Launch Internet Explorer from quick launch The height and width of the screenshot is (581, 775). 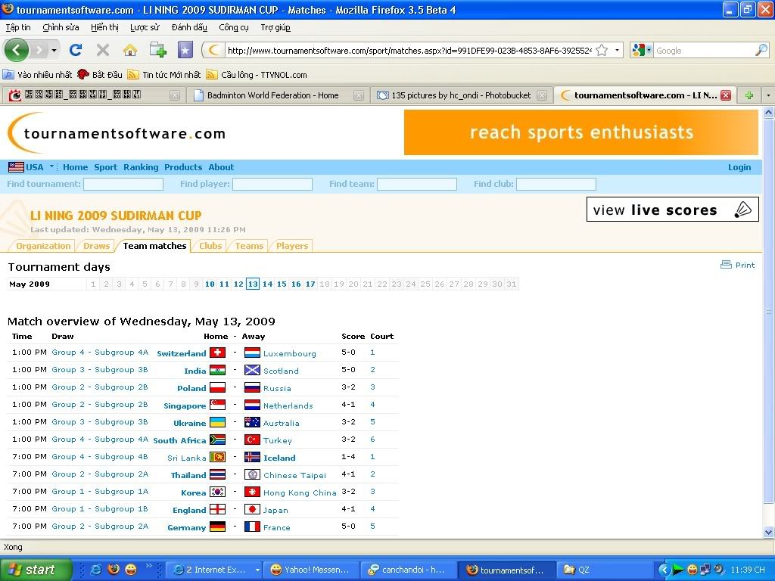96,570
